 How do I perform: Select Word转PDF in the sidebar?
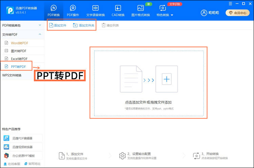coord(22,43)
